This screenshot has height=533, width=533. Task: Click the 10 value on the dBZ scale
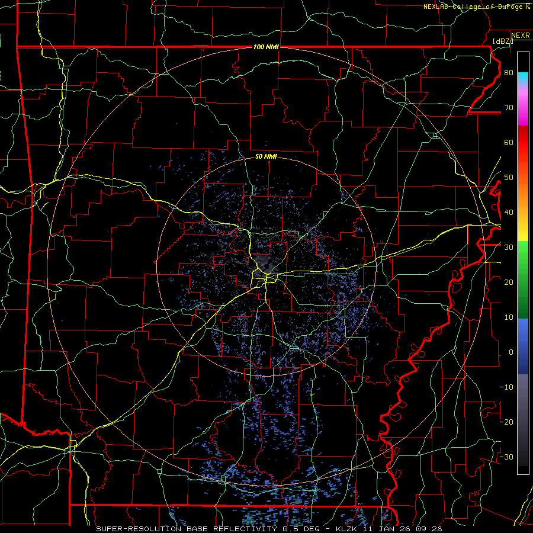(x=509, y=317)
